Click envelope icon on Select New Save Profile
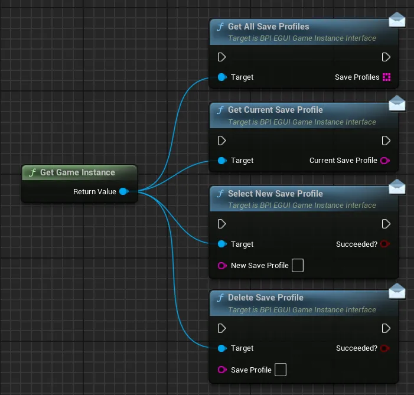This screenshot has width=414, height=395. 397,187
